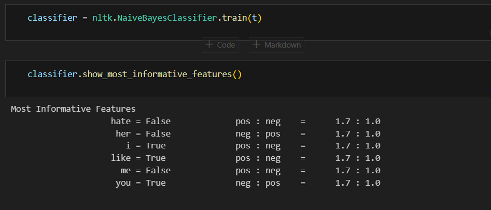The height and width of the screenshot is (210, 491).
Task: Add a new Markdown cell
Action: (x=276, y=44)
